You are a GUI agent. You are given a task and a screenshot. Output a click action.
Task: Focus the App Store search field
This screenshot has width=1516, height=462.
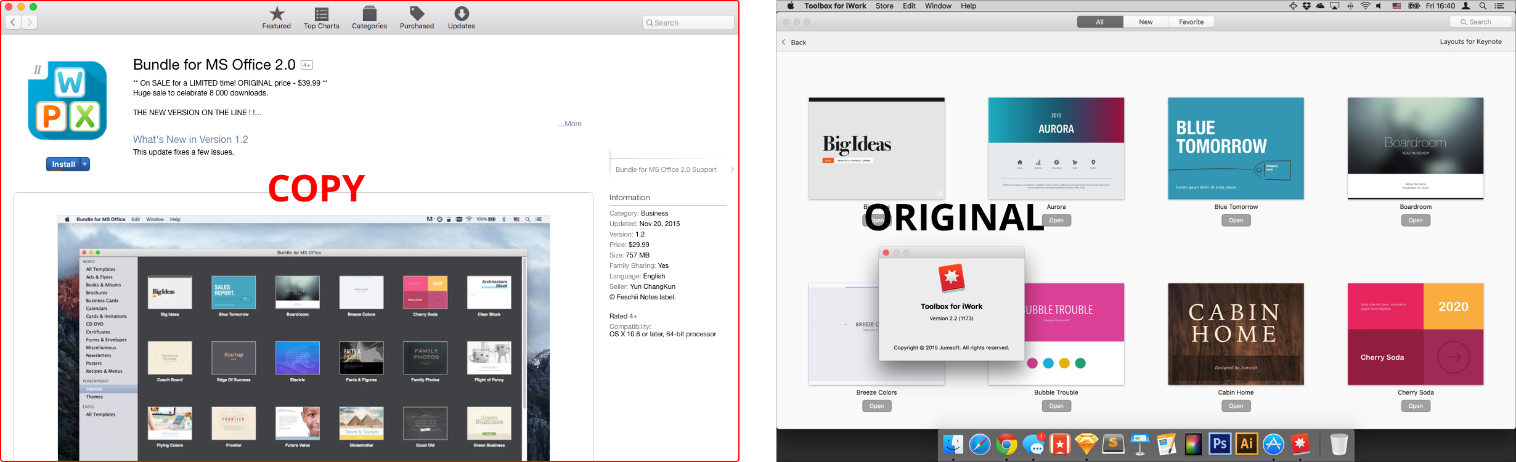pos(688,23)
